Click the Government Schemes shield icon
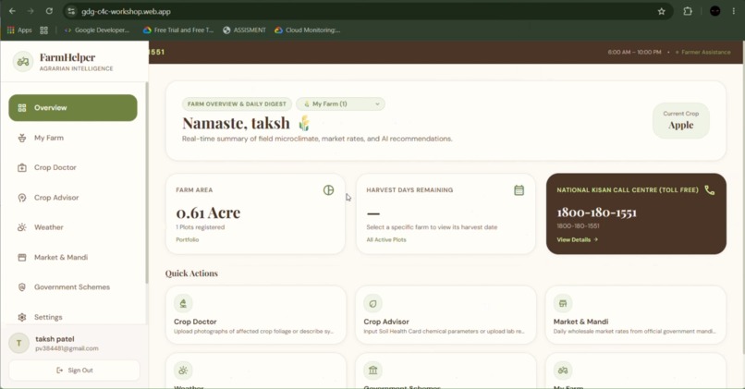 [22, 287]
